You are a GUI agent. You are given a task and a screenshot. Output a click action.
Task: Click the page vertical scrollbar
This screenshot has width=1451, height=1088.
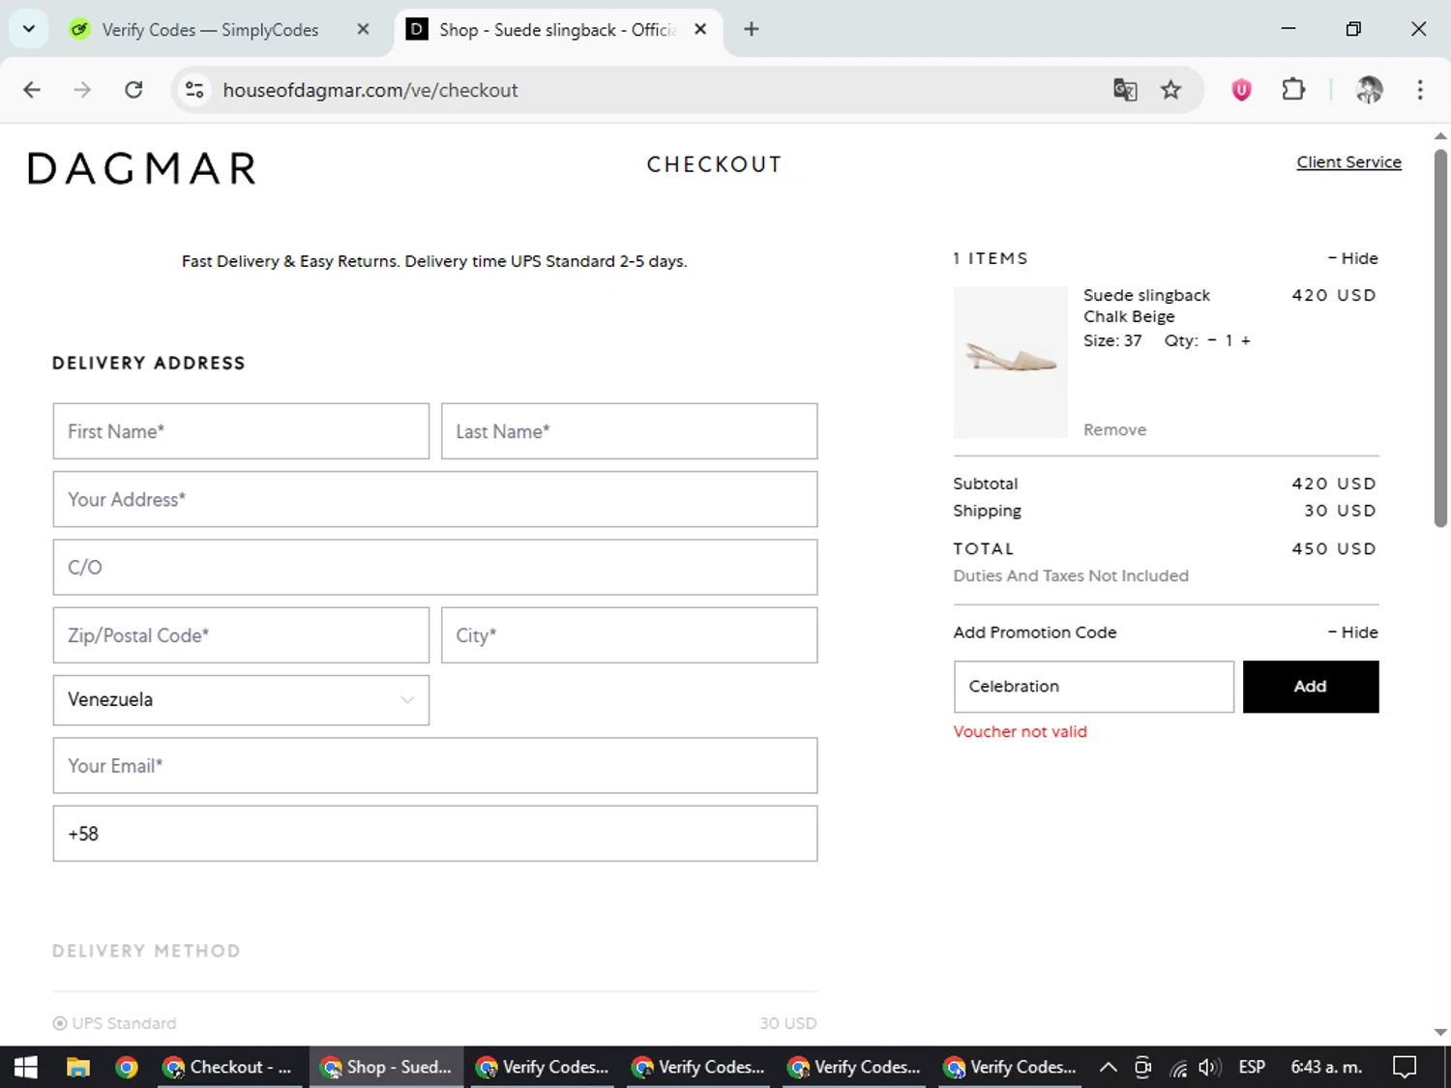point(1440,338)
